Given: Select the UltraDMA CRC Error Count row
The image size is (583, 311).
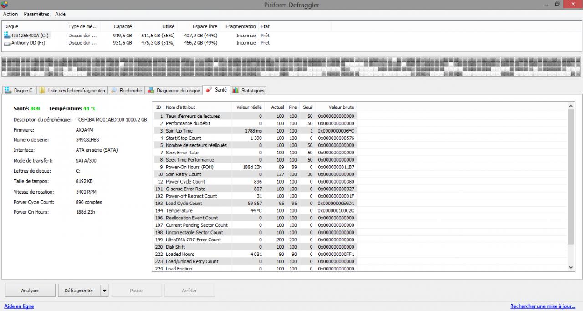Looking at the screenshot, I should click(254, 240).
